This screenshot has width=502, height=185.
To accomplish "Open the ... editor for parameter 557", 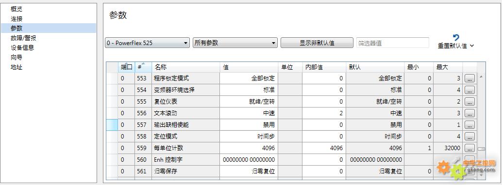I will 469,125.
